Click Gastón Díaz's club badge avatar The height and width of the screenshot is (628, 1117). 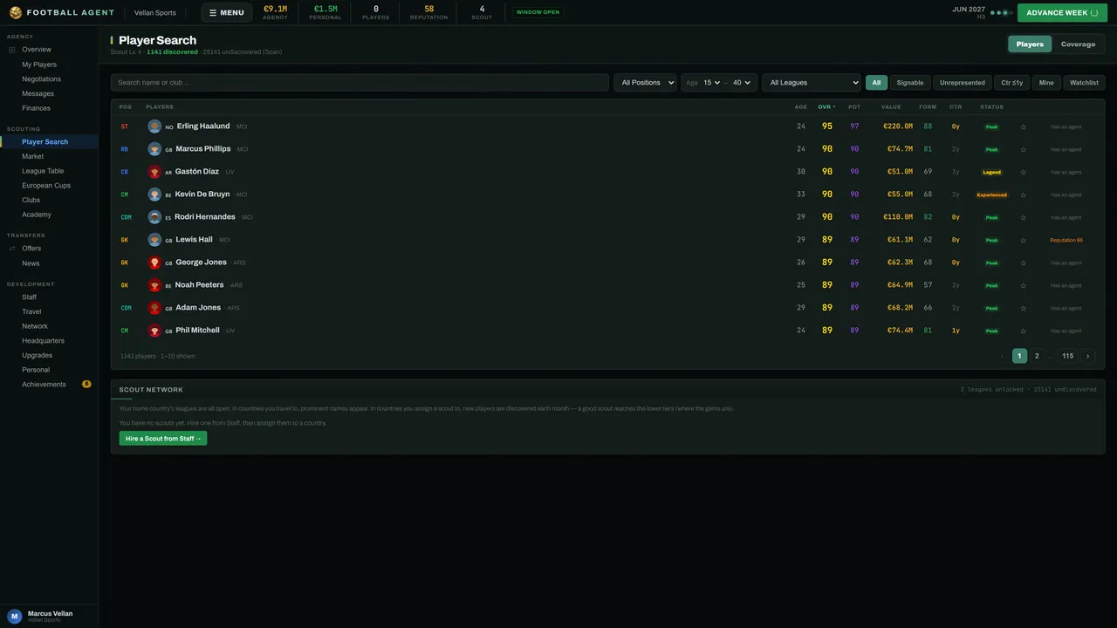click(154, 172)
